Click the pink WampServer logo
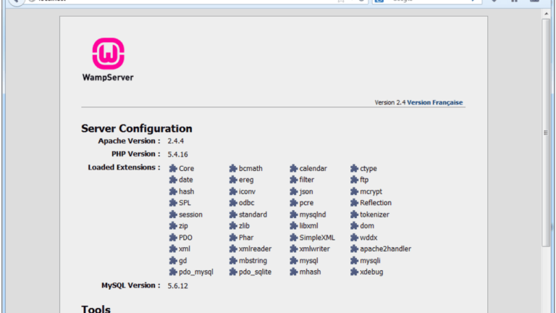 [108, 54]
